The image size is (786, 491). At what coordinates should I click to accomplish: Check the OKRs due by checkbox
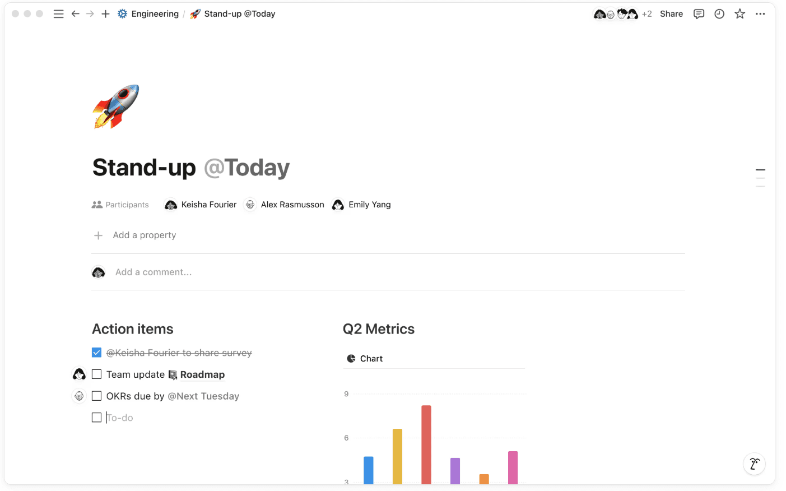96,396
